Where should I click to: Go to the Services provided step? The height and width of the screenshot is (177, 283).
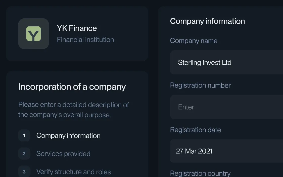pyautogui.click(x=63, y=154)
